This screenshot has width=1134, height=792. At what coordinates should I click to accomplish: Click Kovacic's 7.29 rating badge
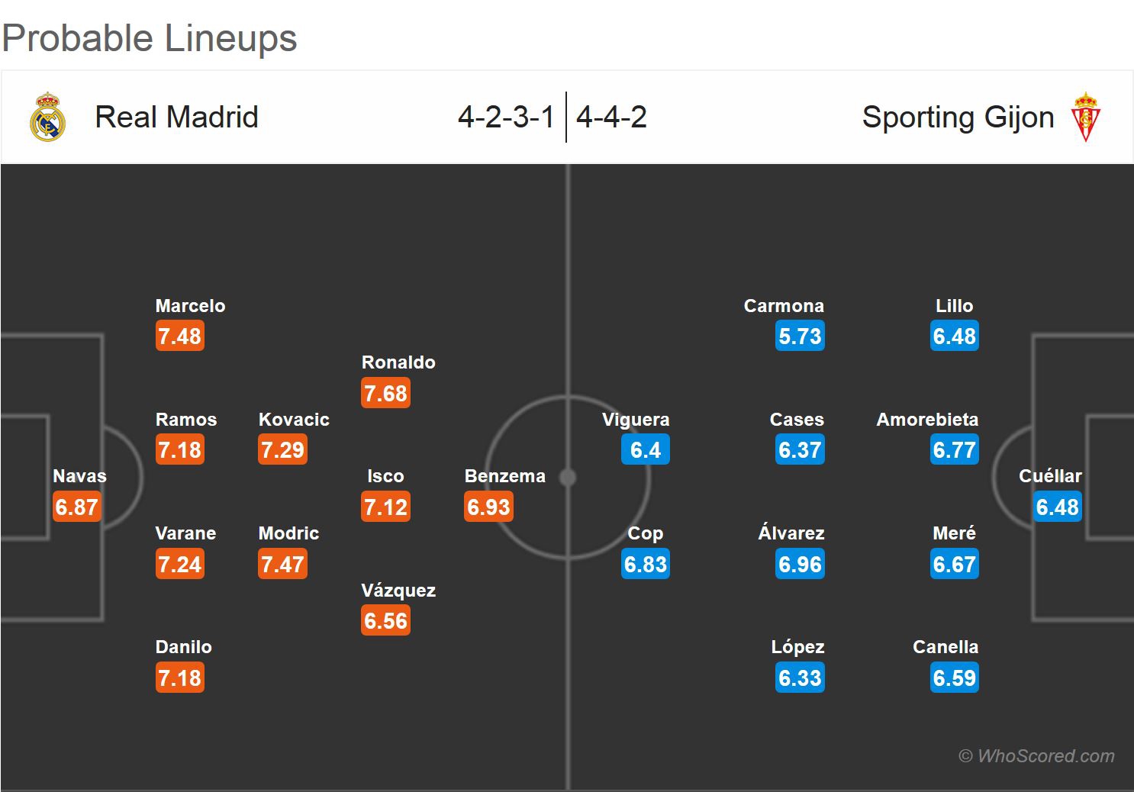282,450
